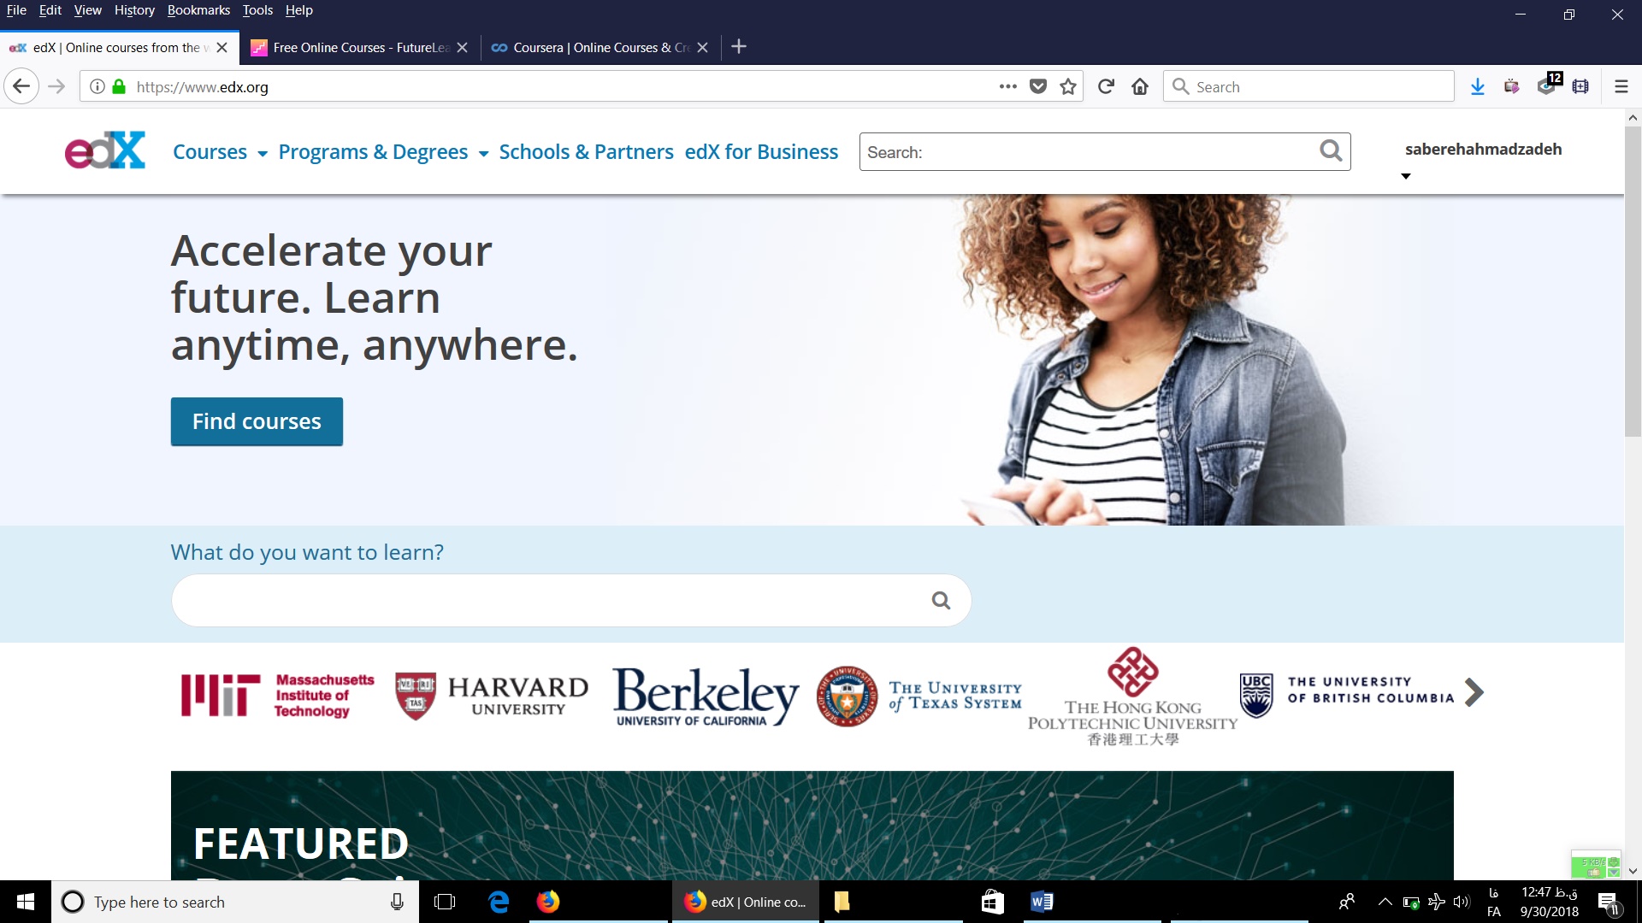The image size is (1642, 923).
Task: Open the Windows action center notifications icon
Action: [1608, 902]
